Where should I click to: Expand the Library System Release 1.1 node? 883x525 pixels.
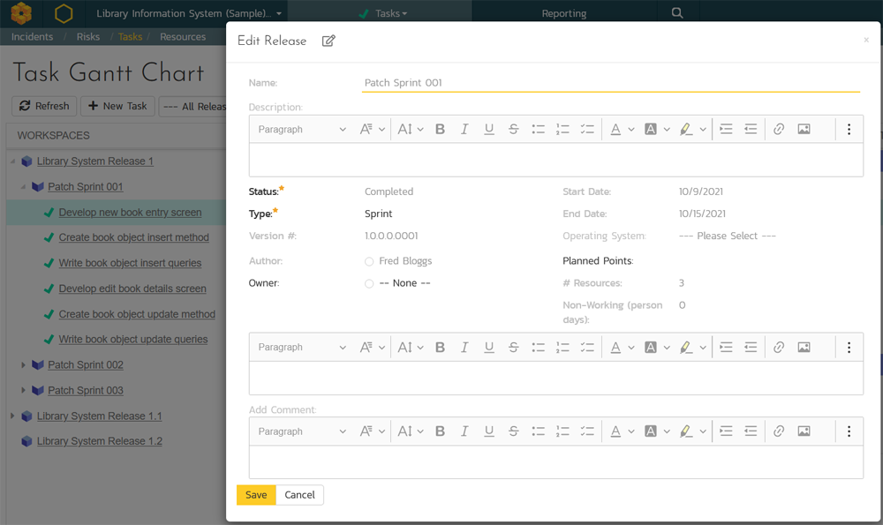click(12, 416)
